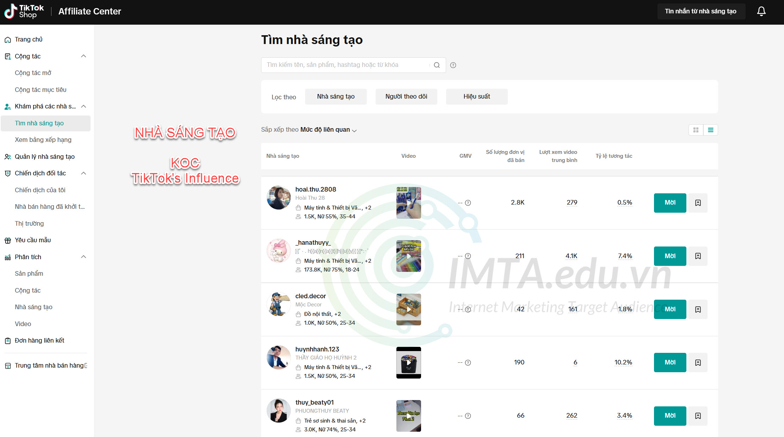
Task: Click the help question mark icon
Action: click(x=455, y=64)
